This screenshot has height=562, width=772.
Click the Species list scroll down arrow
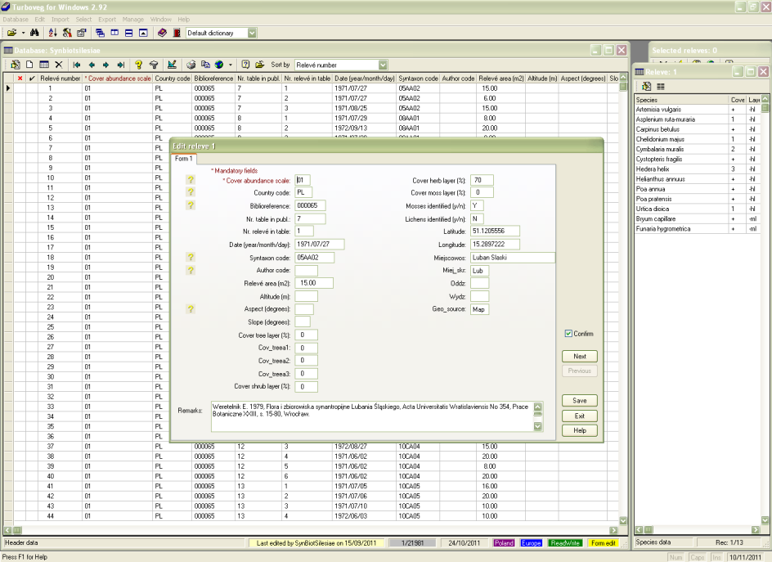765,520
